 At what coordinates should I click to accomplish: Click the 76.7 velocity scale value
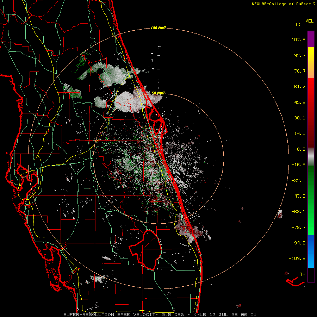(x=300, y=71)
